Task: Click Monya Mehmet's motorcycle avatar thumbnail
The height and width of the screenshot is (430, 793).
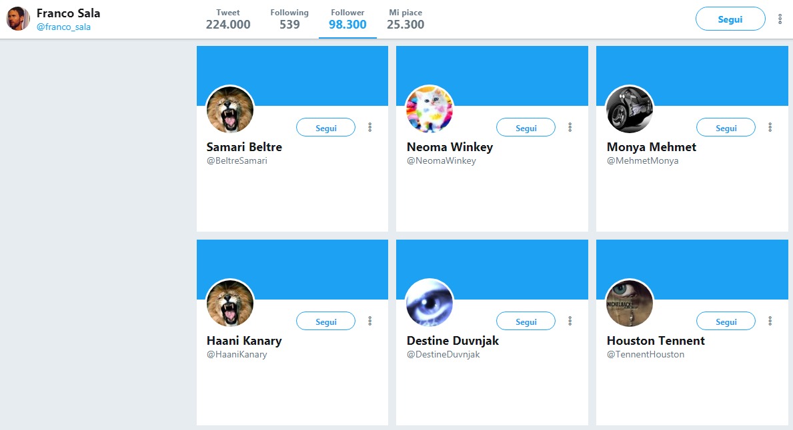Action: tap(630, 109)
